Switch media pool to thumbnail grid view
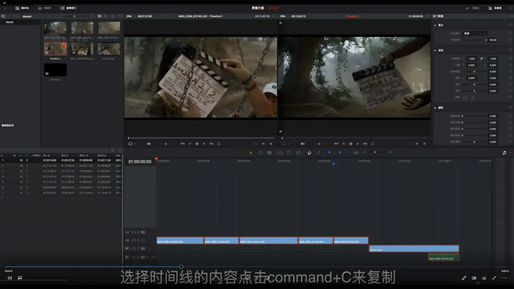Image resolution: width=514 pixels, height=289 pixels. coord(99,16)
